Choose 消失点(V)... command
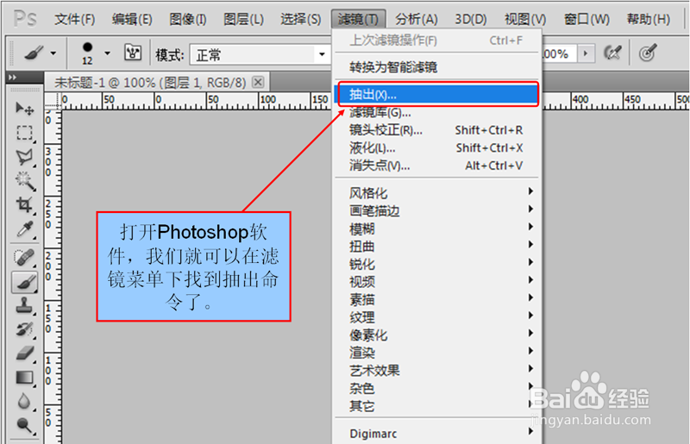 436,166
